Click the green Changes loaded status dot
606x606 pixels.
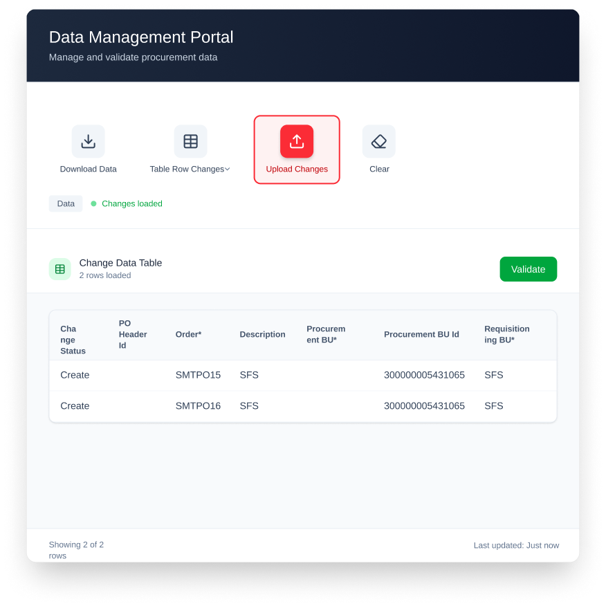(x=93, y=204)
